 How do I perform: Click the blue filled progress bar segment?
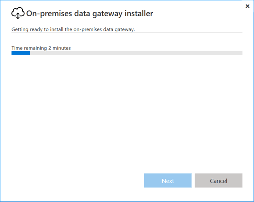[x=21, y=53]
